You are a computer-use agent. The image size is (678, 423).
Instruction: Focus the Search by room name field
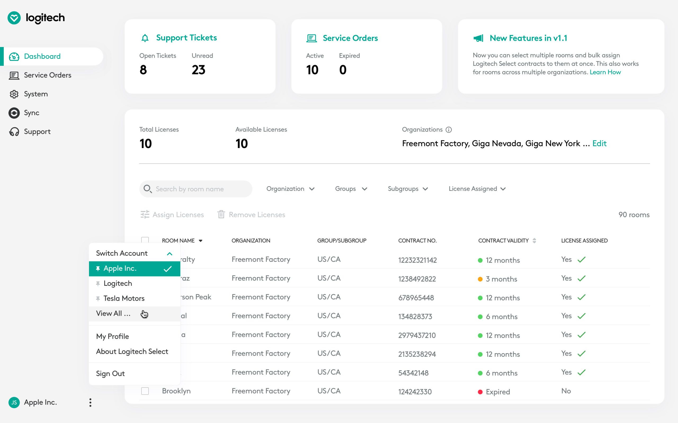[195, 189]
